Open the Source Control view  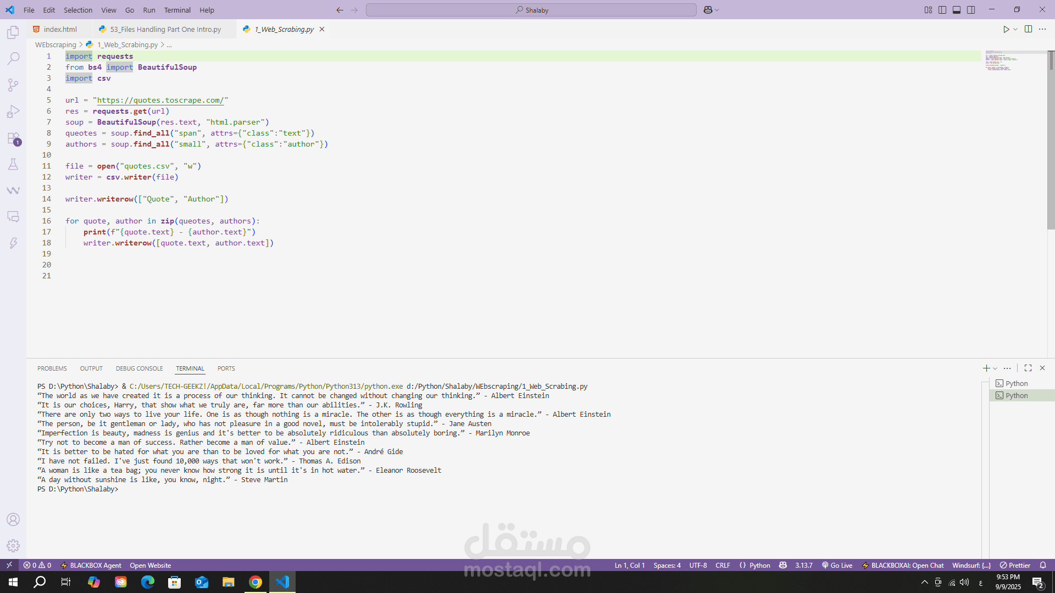13,85
